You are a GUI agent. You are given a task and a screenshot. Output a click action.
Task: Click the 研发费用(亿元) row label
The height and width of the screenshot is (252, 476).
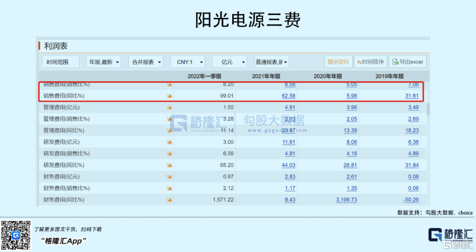61,142
